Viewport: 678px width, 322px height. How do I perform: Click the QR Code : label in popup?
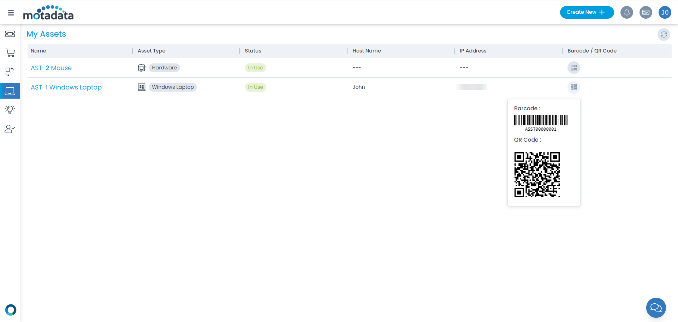click(528, 140)
